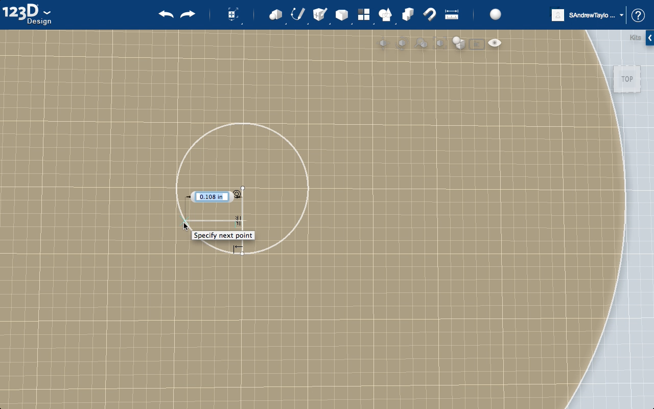Viewport: 654px width, 409px height.
Task: Click the arc's bottom endpoint handle
Action: pyautogui.click(x=242, y=254)
